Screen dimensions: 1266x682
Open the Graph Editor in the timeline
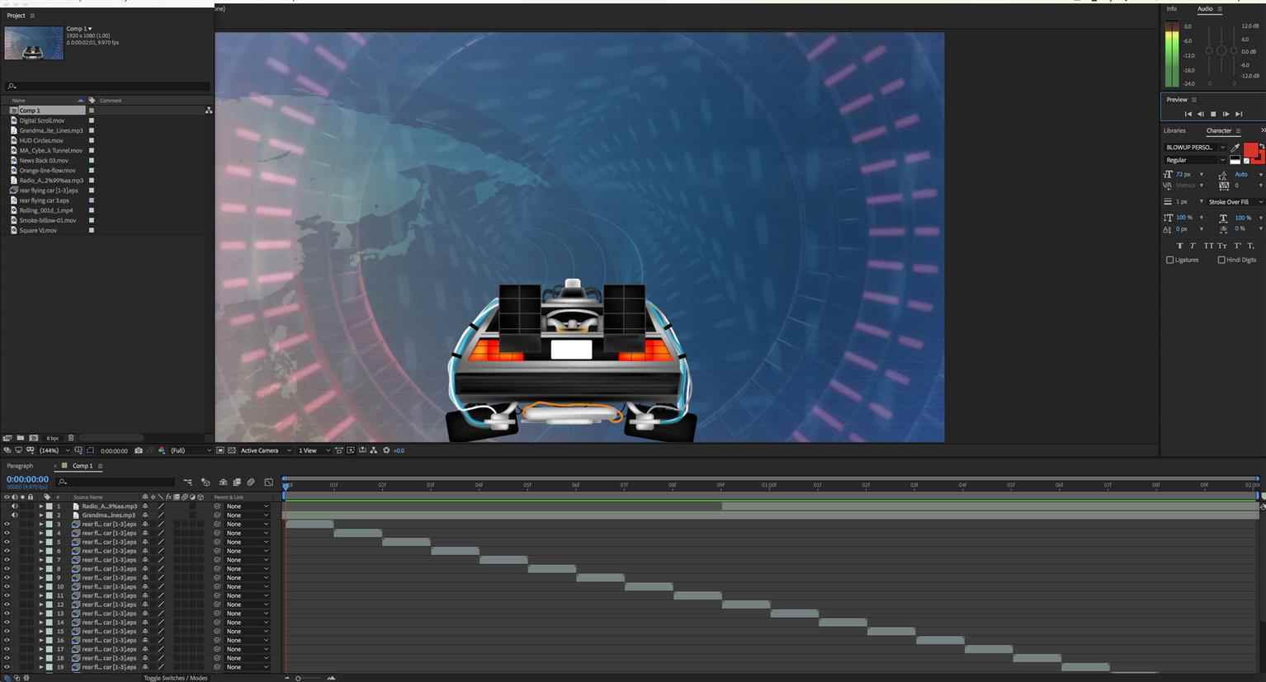[268, 482]
